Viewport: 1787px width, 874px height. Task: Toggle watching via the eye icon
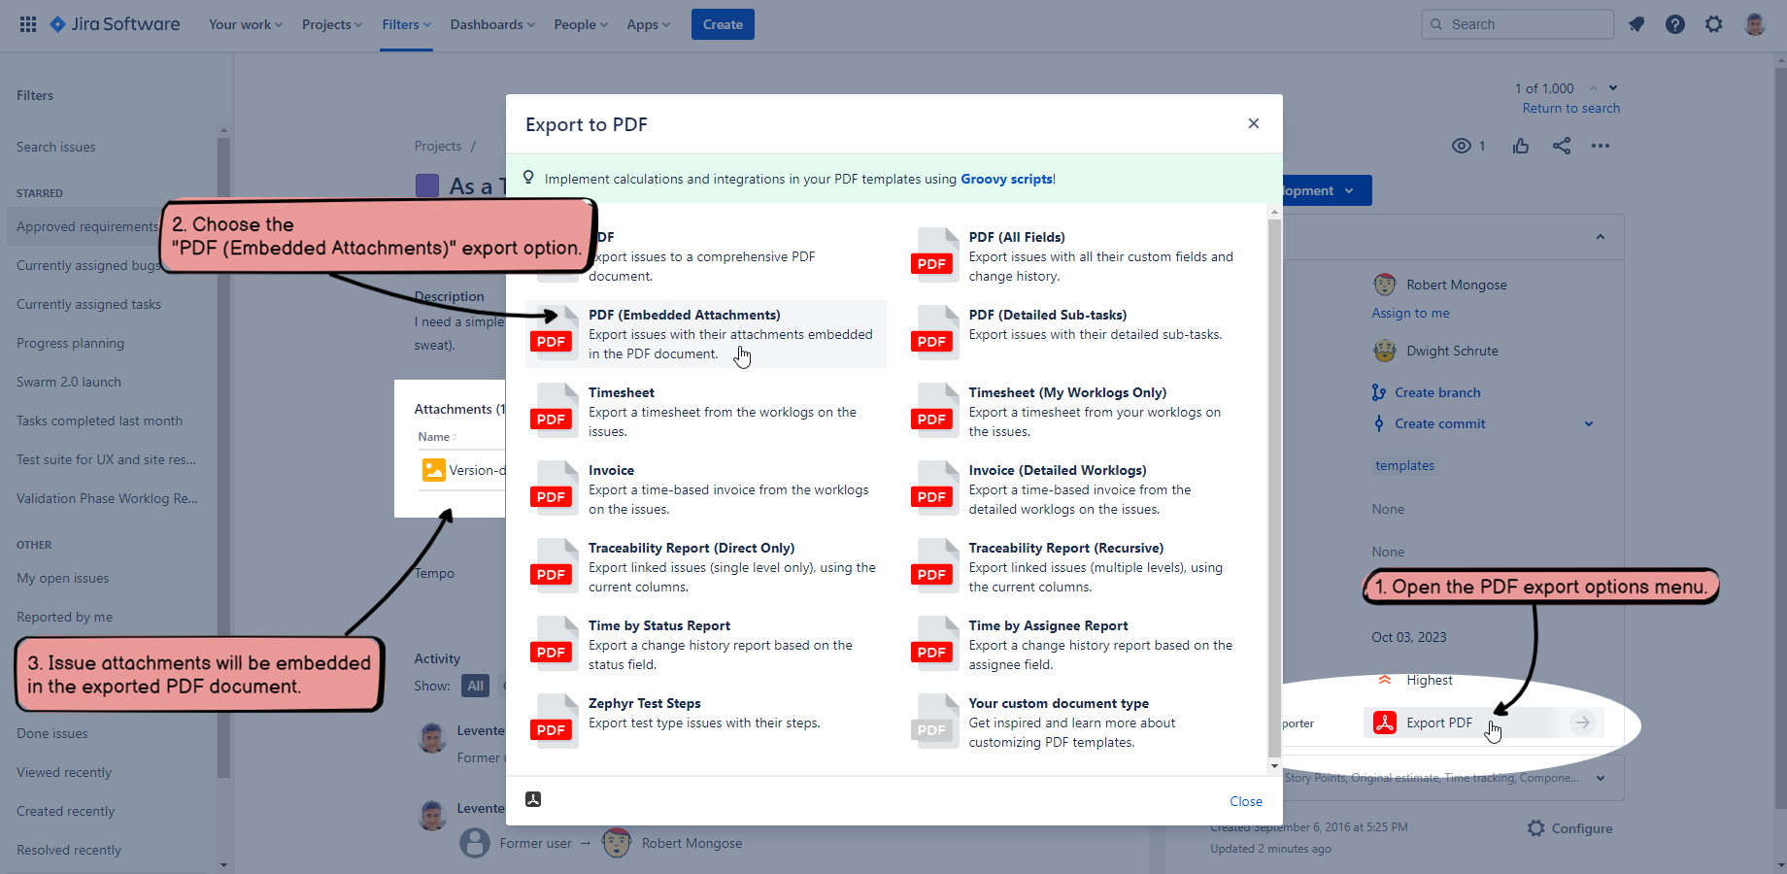(x=1462, y=146)
